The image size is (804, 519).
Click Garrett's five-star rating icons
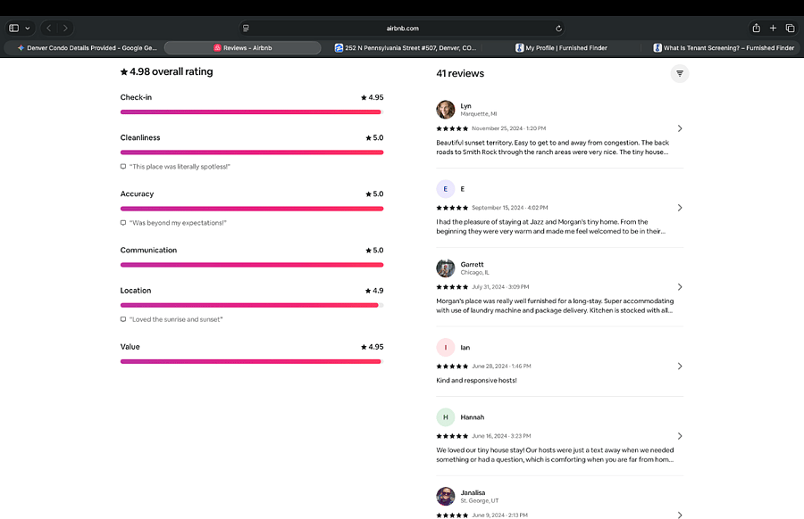pos(452,287)
